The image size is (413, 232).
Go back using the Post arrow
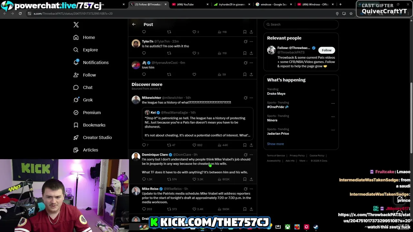pyautogui.click(x=134, y=24)
